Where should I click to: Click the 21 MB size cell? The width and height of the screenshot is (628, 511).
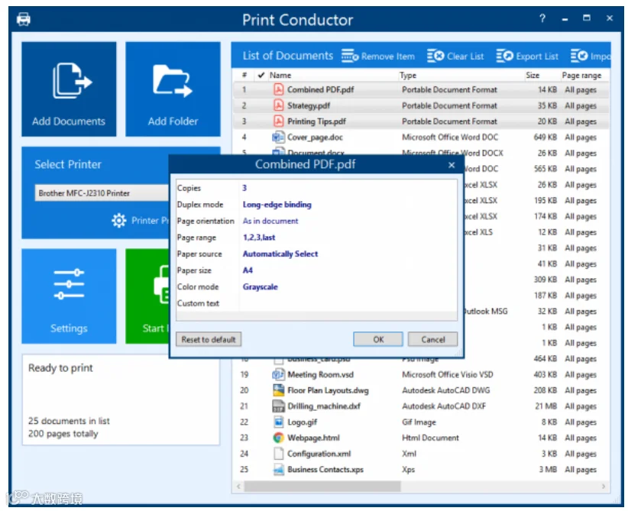point(545,406)
